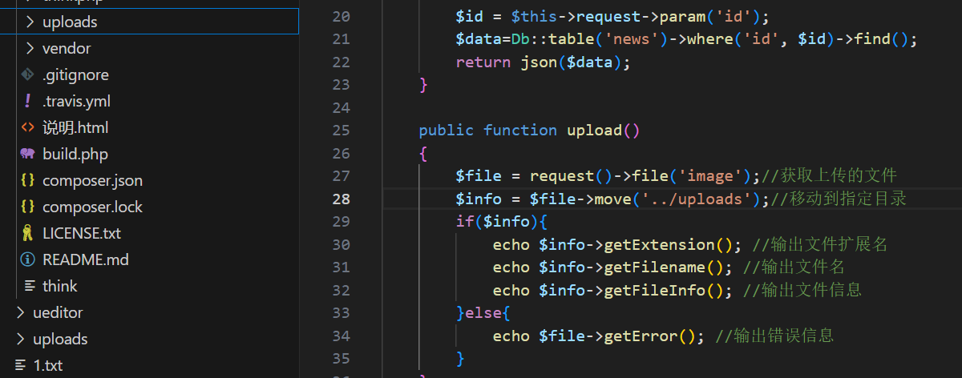Click line number 23 in the gutter
962x378 pixels.
click(341, 84)
